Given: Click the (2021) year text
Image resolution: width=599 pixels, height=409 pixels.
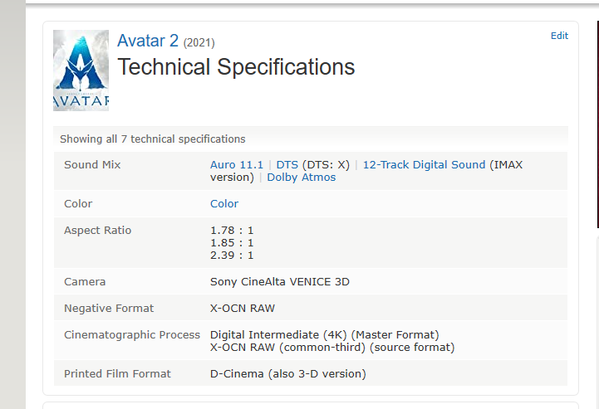Looking at the screenshot, I should [199, 43].
